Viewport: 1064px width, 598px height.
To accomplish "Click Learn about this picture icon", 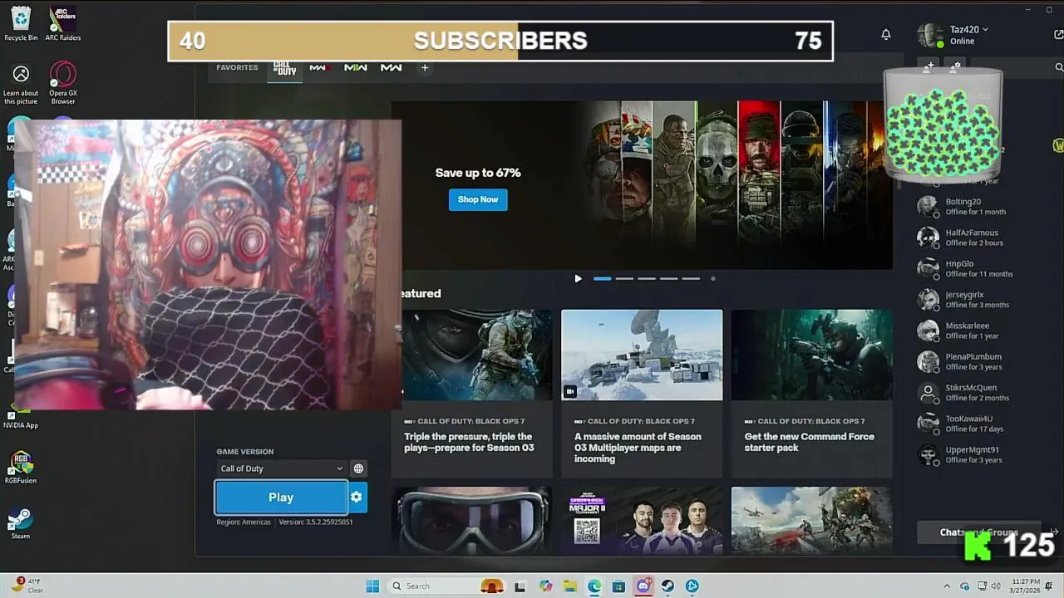I will pyautogui.click(x=21, y=83).
